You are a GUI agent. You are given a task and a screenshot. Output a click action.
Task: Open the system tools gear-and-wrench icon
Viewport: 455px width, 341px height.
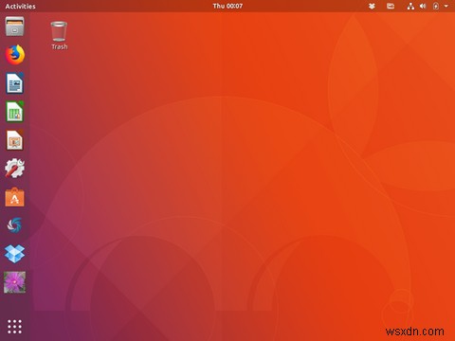(14, 168)
